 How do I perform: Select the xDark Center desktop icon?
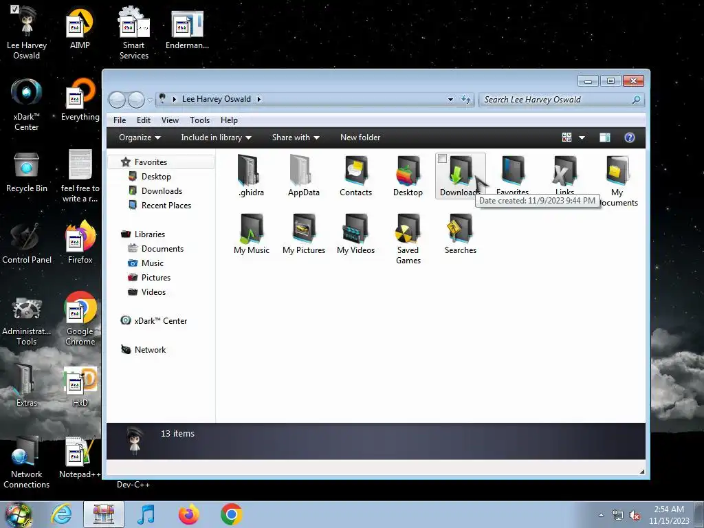27,104
